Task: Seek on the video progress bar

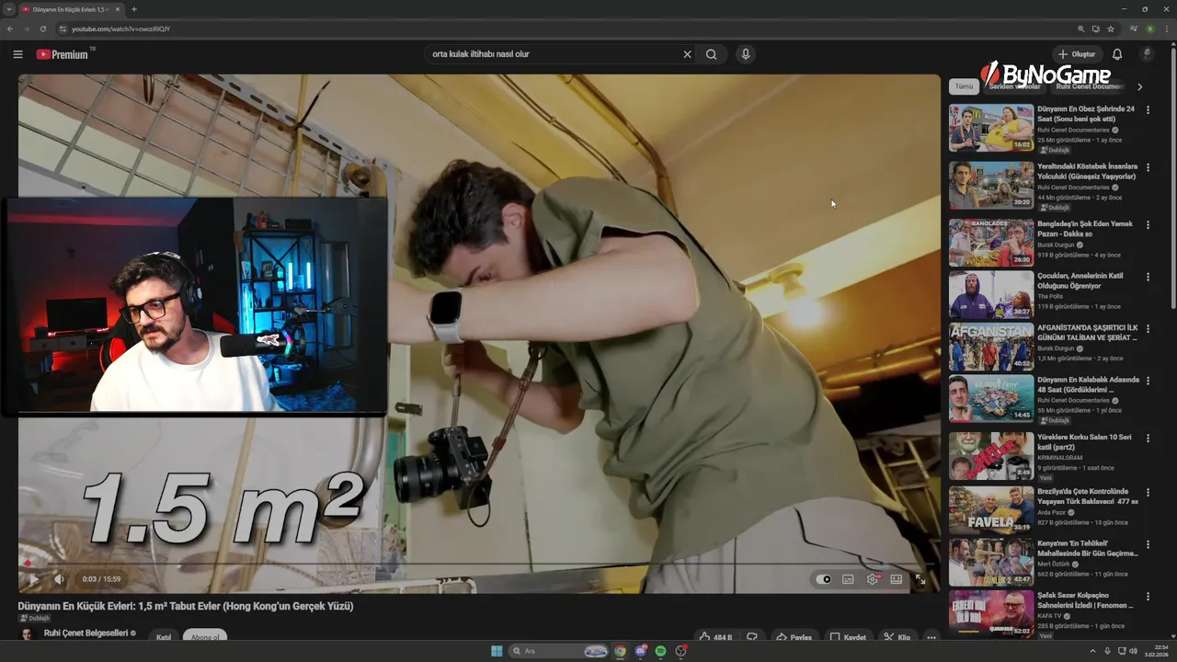Action: coord(478,564)
